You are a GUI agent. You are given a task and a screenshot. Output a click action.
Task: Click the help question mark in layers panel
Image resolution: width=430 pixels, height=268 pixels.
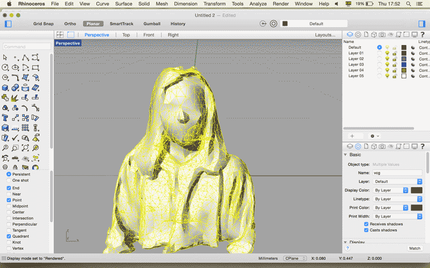(x=422, y=34)
